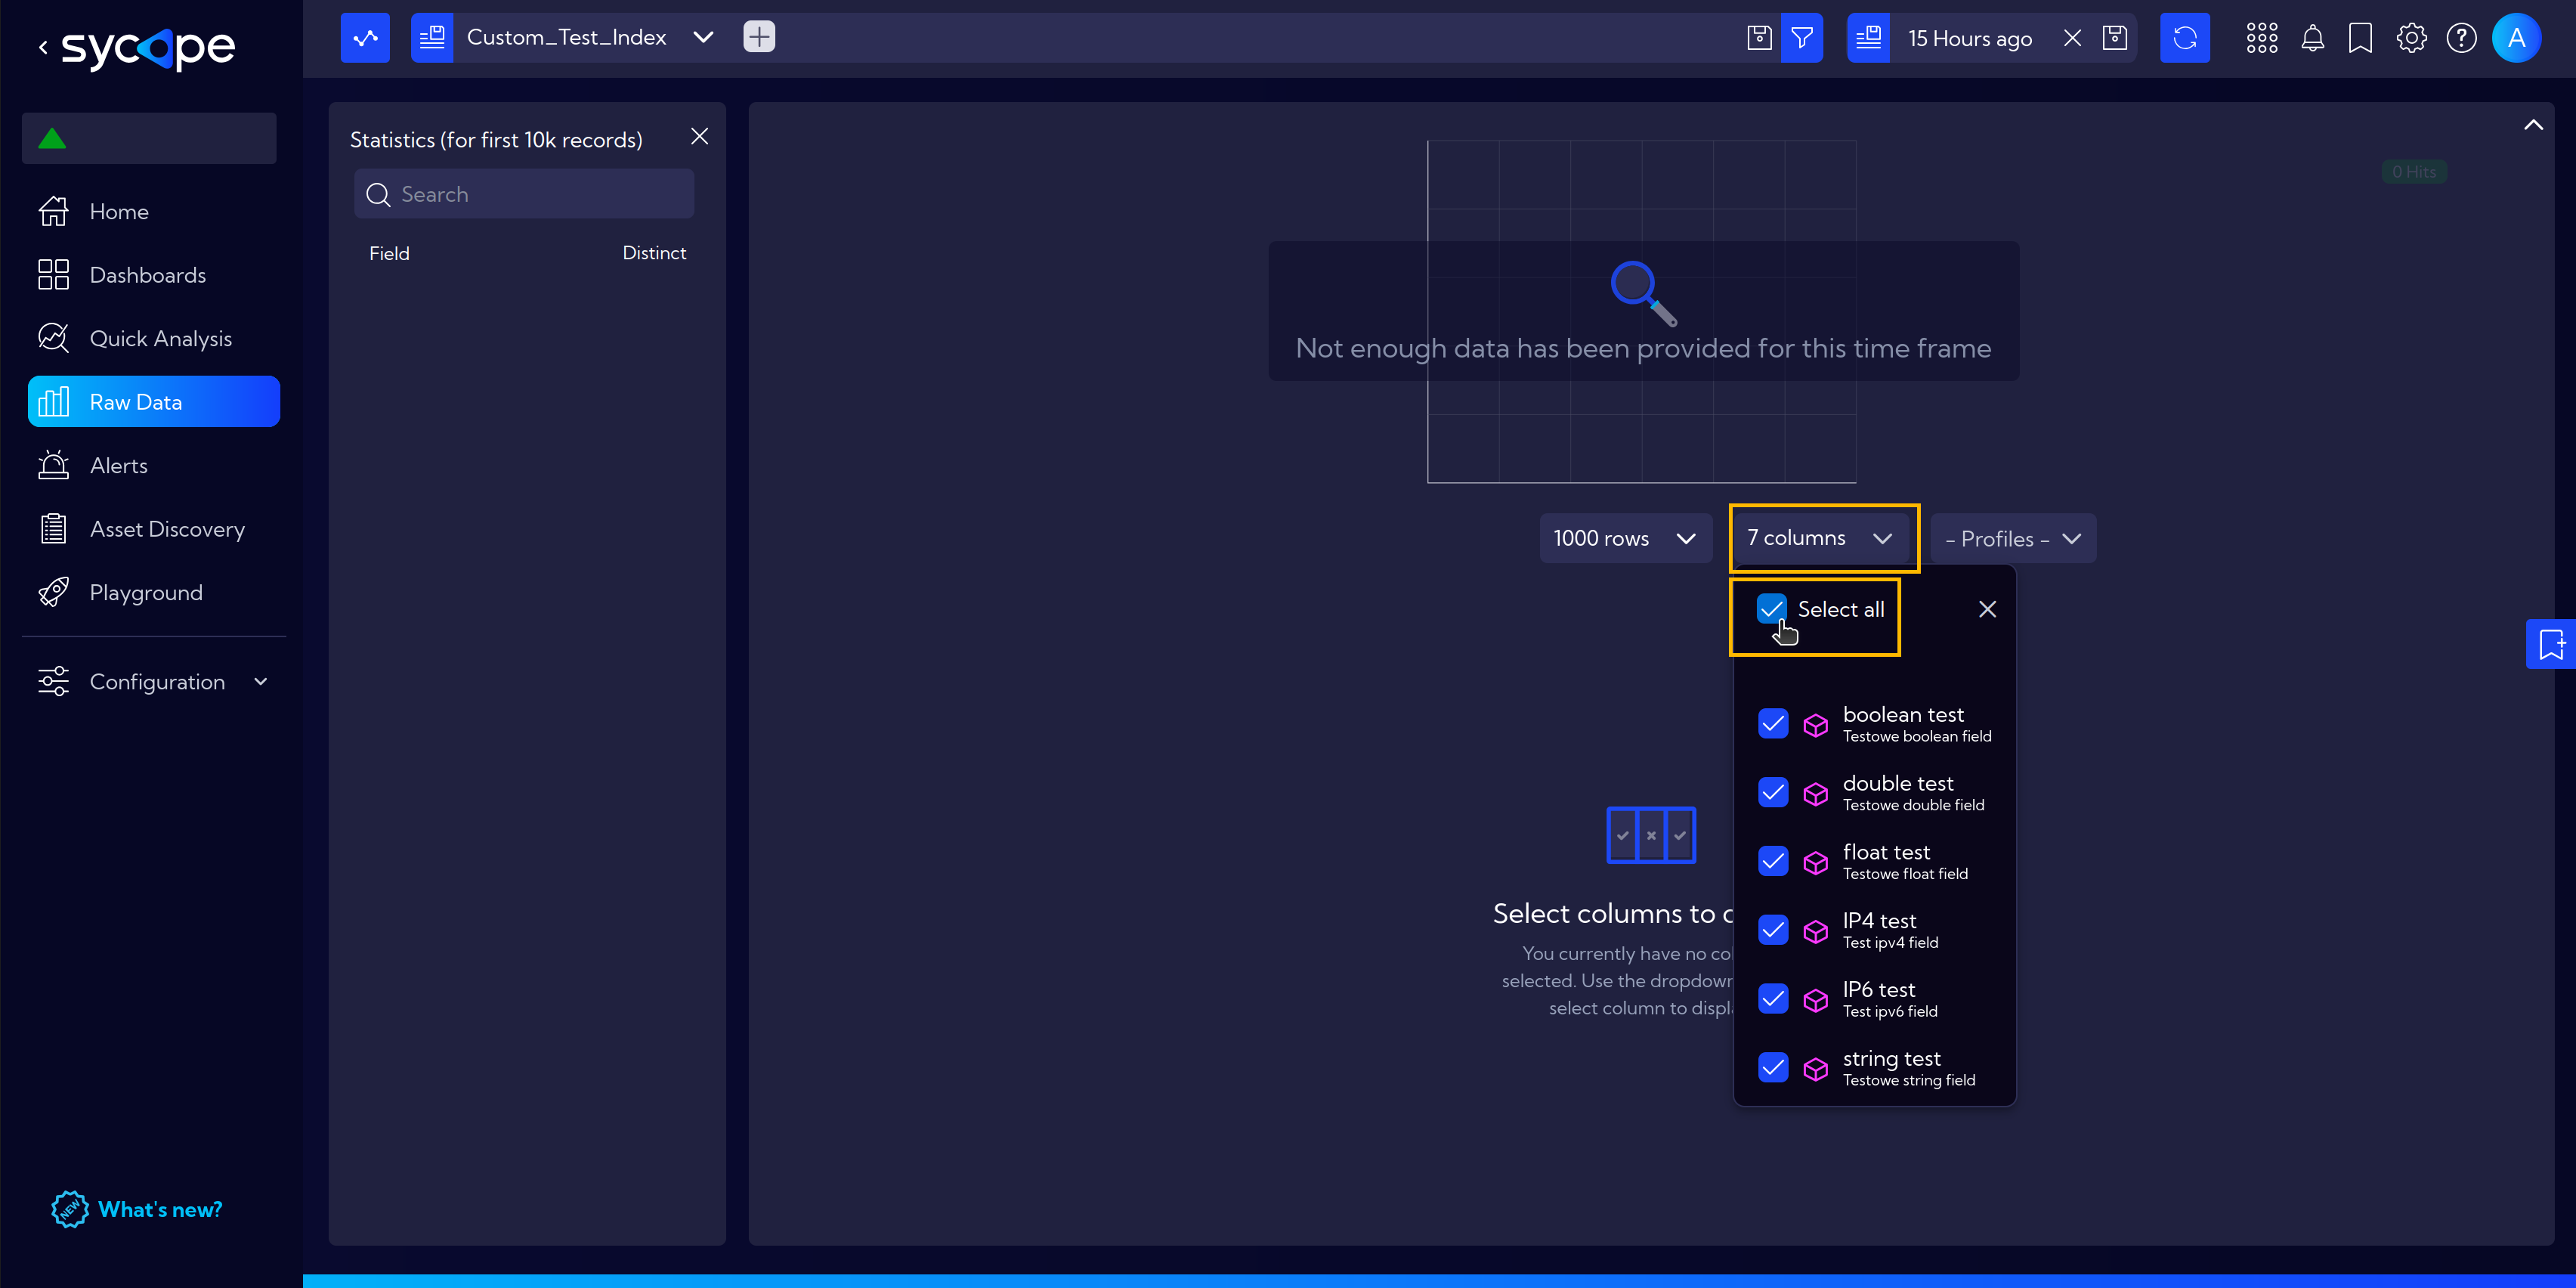Open the 1000 rows dropdown
The height and width of the screenshot is (1288, 2576).
coord(1625,538)
